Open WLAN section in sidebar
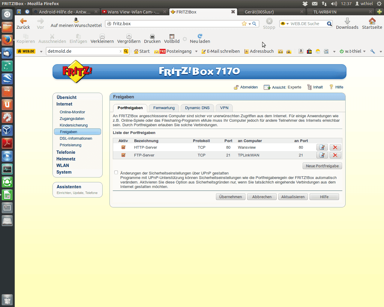The height and width of the screenshot is (307, 384). [63, 165]
